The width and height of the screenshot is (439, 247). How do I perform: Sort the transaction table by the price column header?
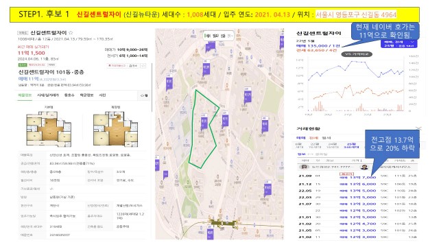(x=357, y=161)
